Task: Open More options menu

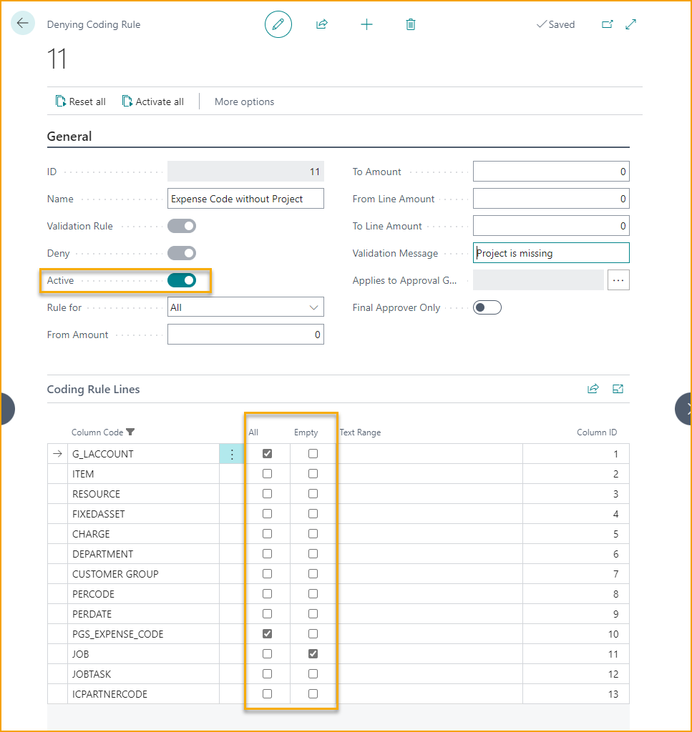Action: (x=244, y=102)
